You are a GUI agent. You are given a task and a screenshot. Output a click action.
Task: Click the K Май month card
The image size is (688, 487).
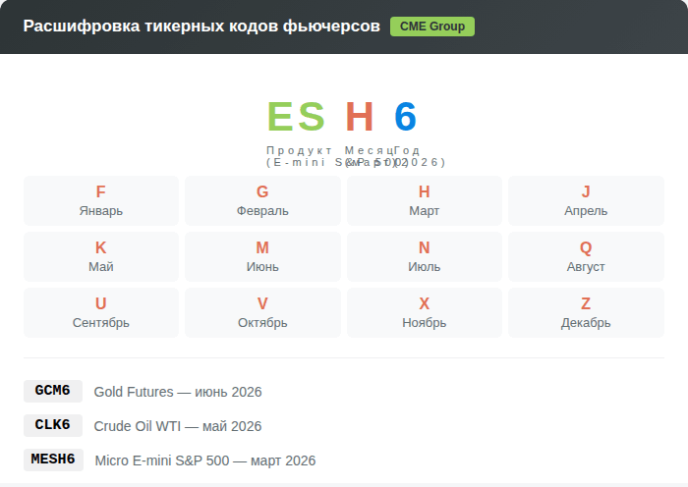pyautogui.click(x=101, y=256)
